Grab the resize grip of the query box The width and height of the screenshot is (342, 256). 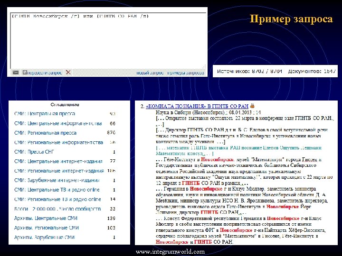(x=204, y=67)
